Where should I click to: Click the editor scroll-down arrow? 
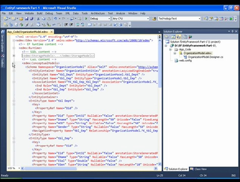160,164
